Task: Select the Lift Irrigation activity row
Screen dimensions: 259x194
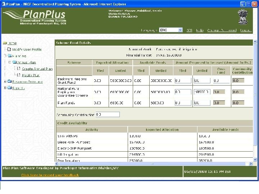Action: 155,154
